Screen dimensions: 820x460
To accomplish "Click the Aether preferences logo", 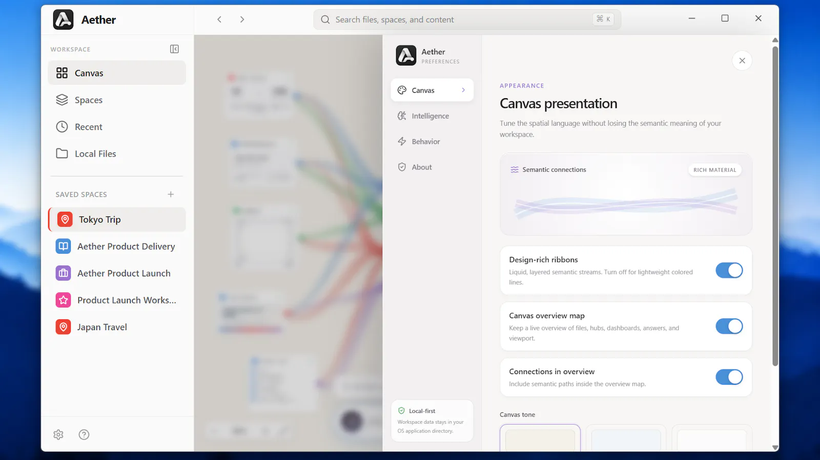I will (406, 55).
